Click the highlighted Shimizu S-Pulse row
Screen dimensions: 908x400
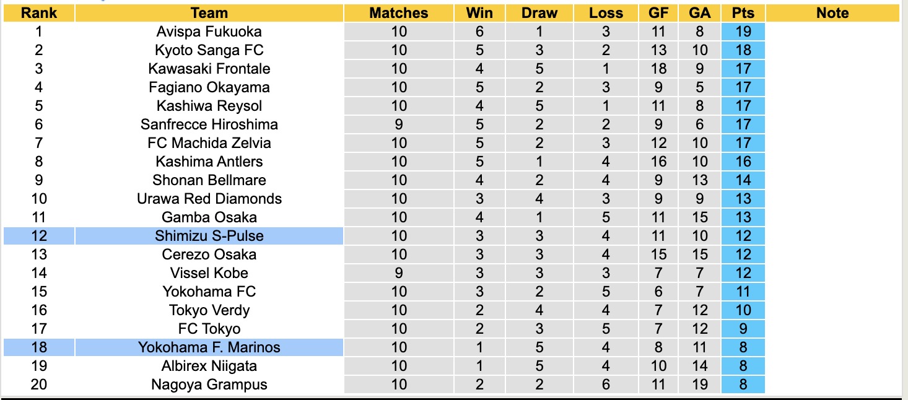pyautogui.click(x=209, y=236)
